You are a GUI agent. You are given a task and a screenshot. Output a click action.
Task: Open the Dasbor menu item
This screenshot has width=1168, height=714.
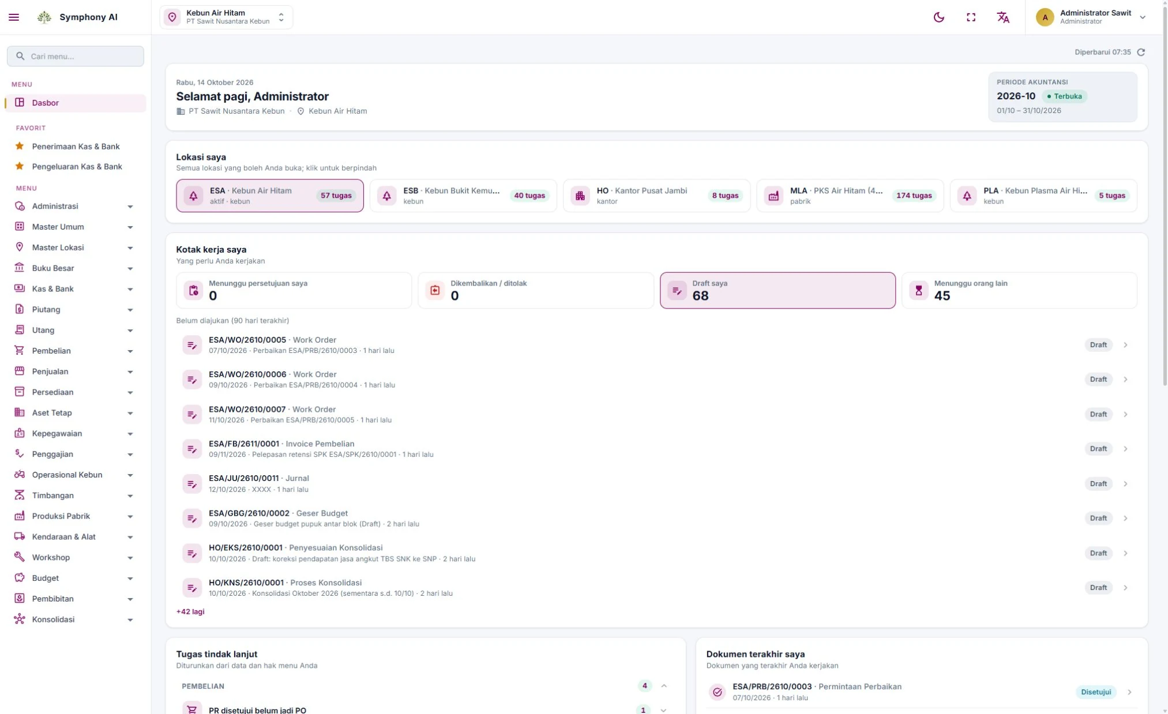pyautogui.click(x=76, y=103)
